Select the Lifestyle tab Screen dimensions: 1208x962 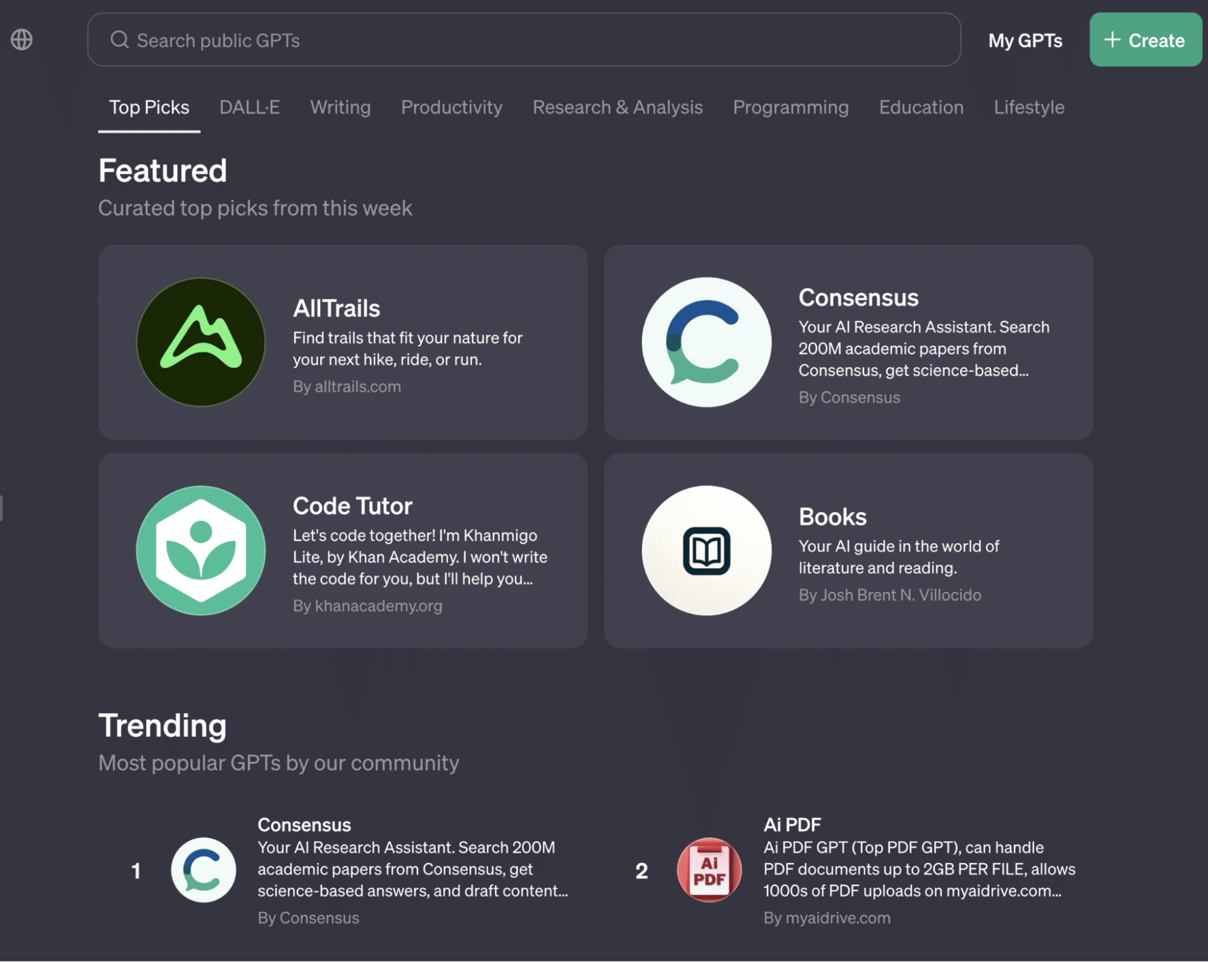pos(1029,108)
